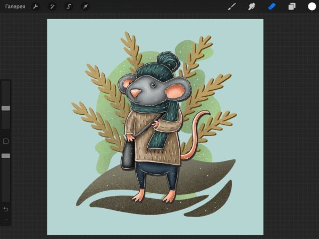Activate the Selection tool
Screen dimensions: 319x239
tap(69, 7)
